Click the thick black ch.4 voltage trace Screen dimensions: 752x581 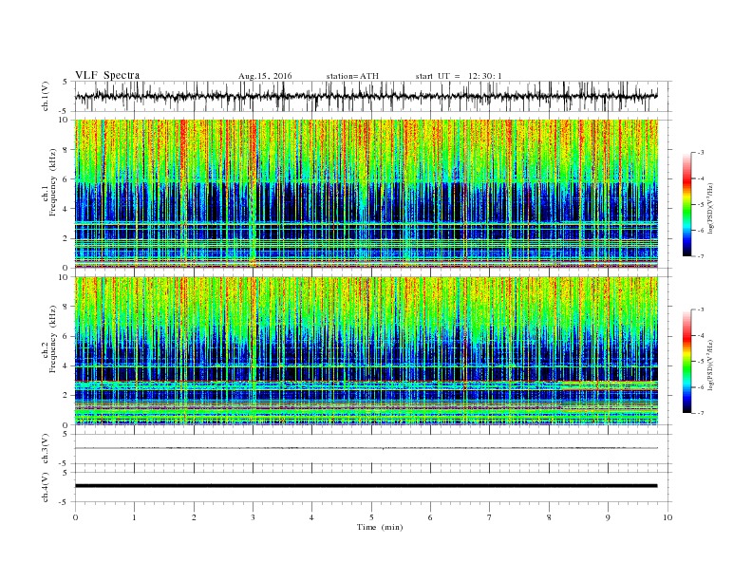367,486
